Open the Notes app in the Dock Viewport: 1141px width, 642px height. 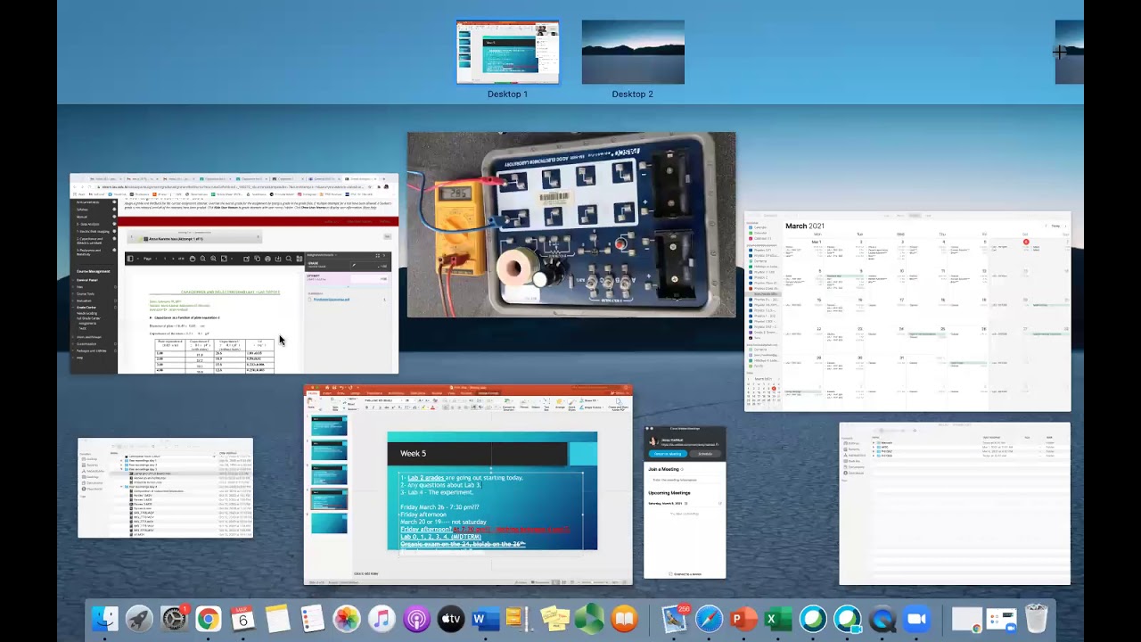tap(277, 619)
